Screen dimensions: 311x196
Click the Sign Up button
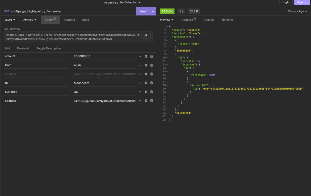tap(302, 2)
